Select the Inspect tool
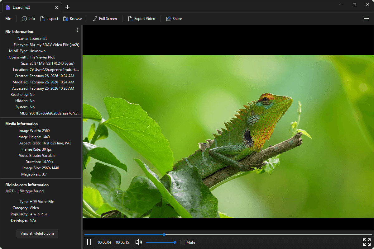 point(49,19)
